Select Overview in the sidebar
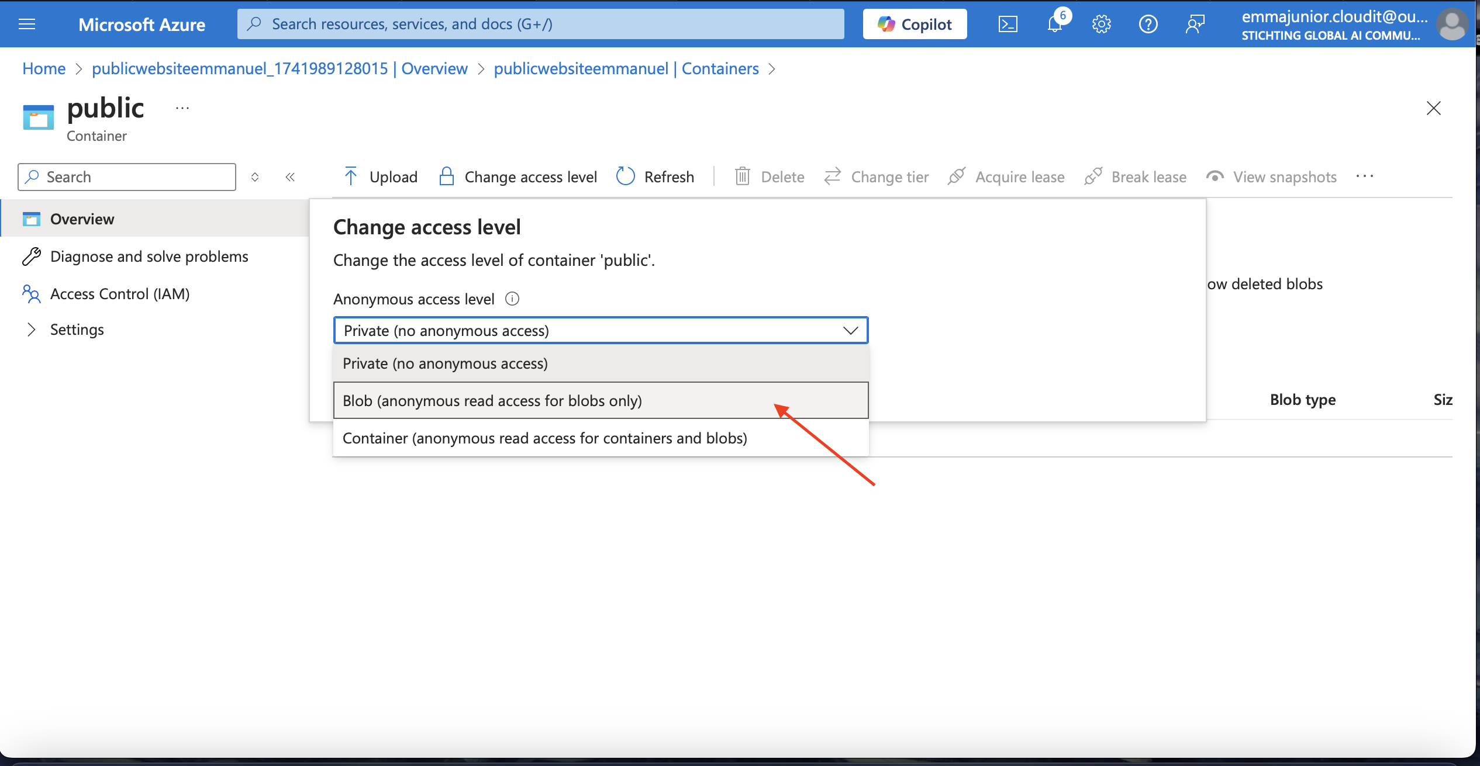This screenshot has height=766, width=1480. coord(156,219)
